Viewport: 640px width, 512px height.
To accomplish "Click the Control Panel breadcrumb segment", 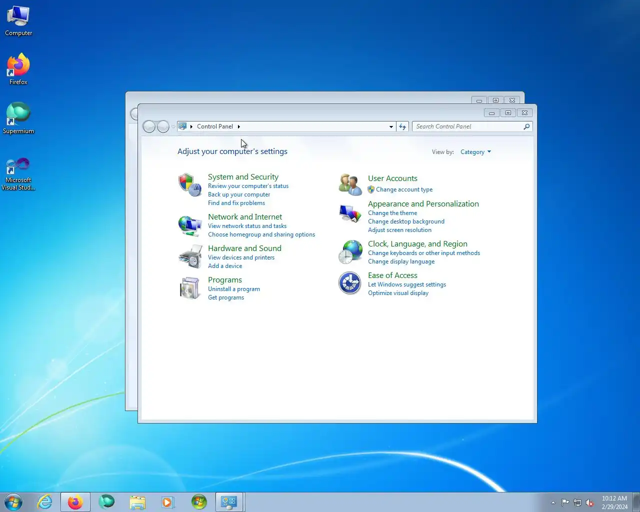I will point(215,126).
